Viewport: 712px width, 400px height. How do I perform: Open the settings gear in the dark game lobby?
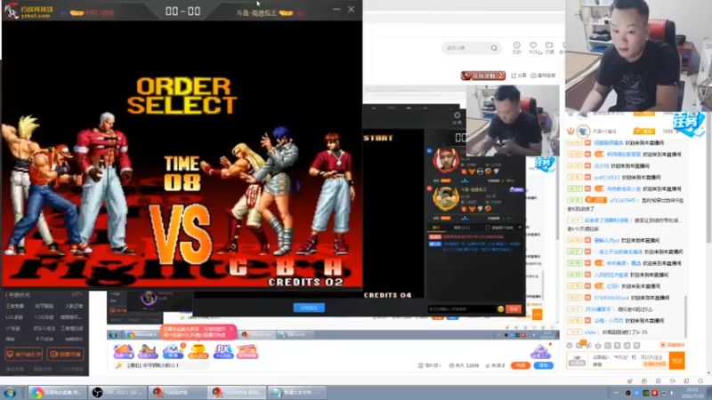coord(457,116)
